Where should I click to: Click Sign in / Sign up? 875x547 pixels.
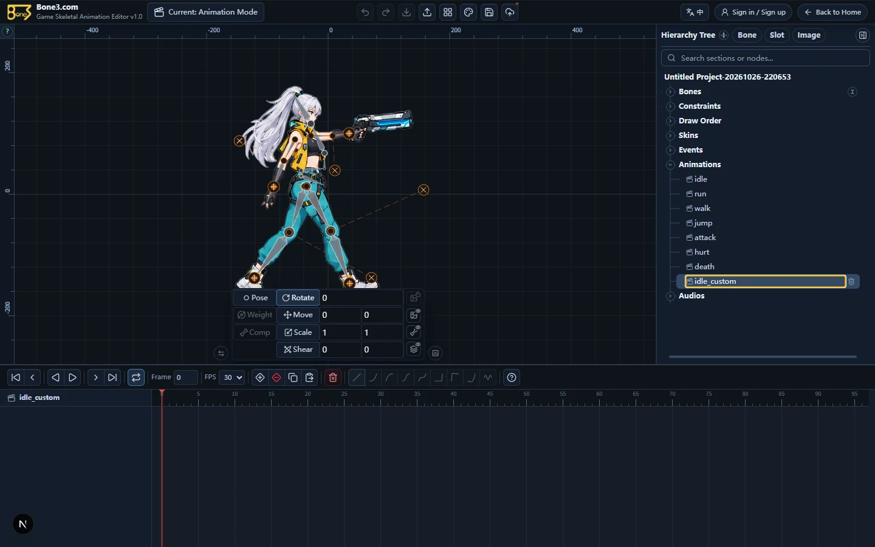tap(753, 12)
